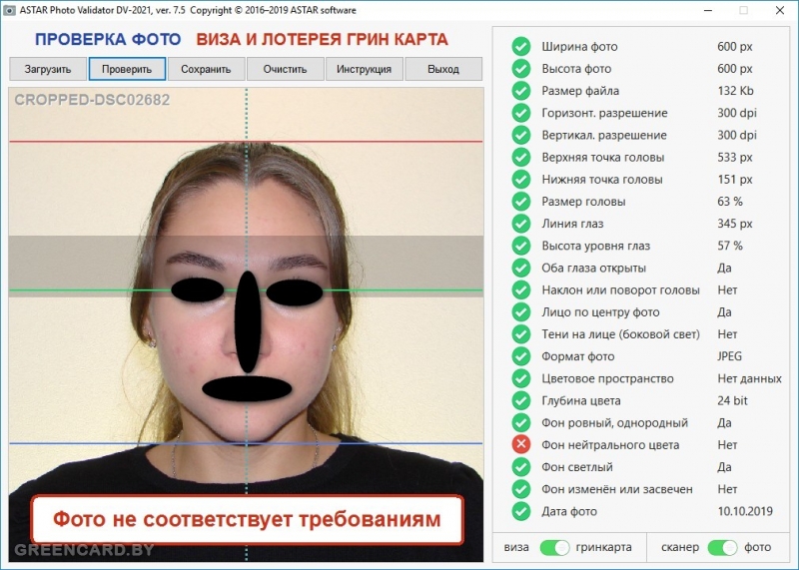Click the label 'Фон нейтрального цвета'
This screenshot has width=799, height=570.
click(x=610, y=444)
